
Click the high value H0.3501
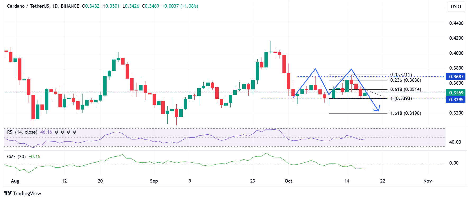tap(111, 6)
